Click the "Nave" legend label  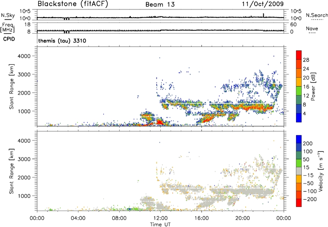pos(312,28)
